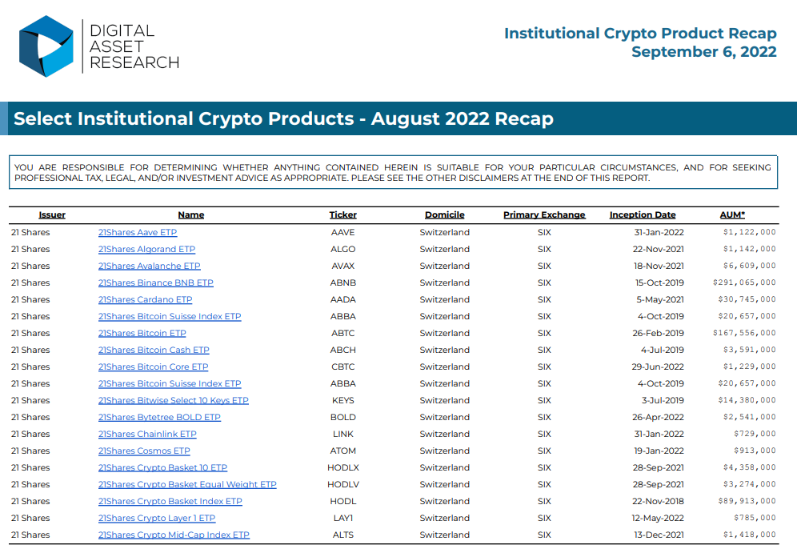Screen dimensions: 797x553
Task: Open the 21Shares Bitcoin ETP link
Action: (x=142, y=333)
